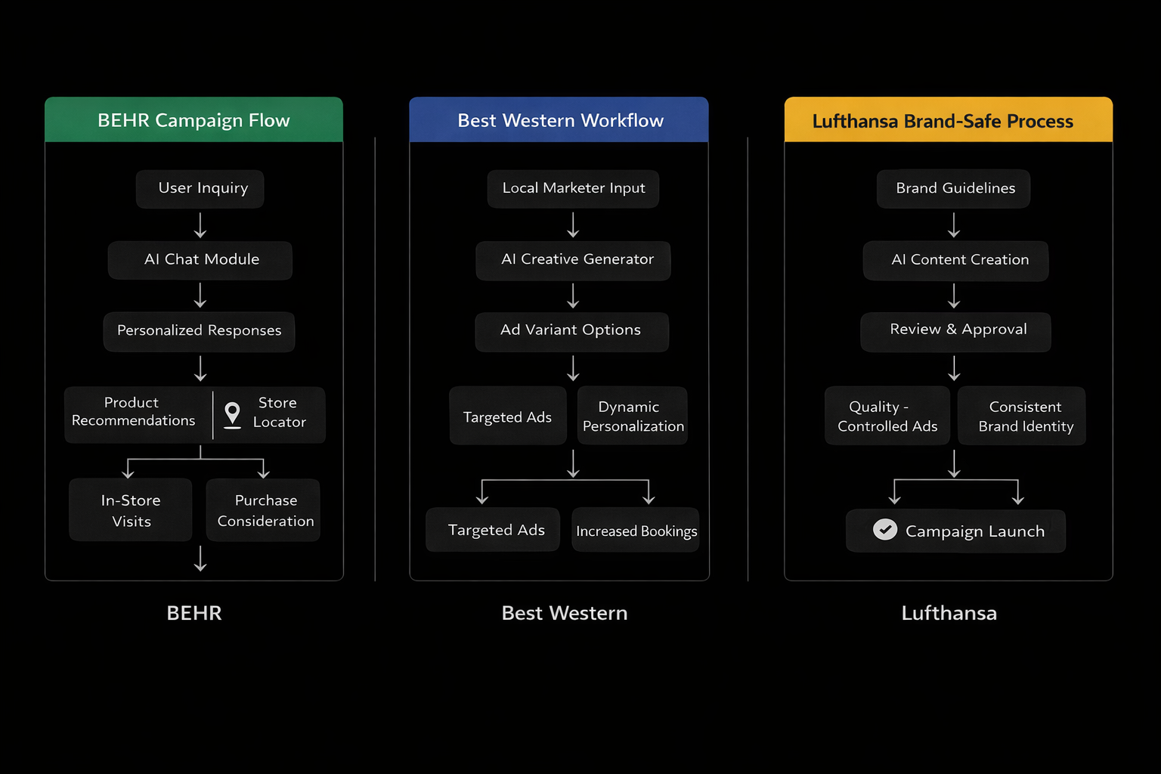Click the User Inquiry step box
This screenshot has height=774, width=1161.
pos(200,188)
